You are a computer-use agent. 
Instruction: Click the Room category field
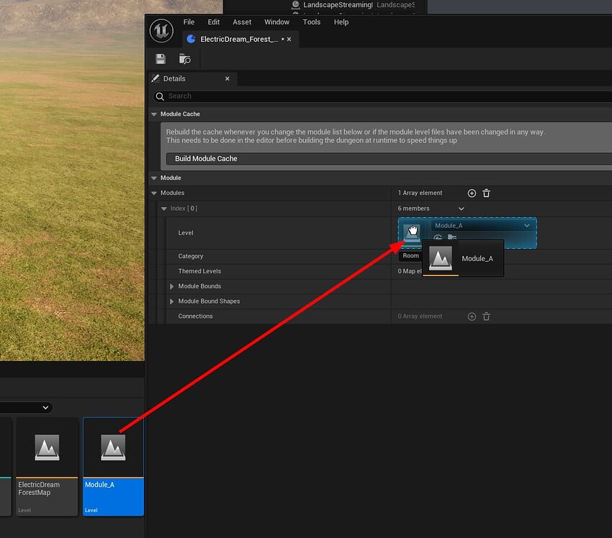pos(410,255)
